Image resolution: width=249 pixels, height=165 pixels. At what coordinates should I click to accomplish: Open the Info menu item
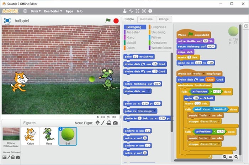click(80, 11)
